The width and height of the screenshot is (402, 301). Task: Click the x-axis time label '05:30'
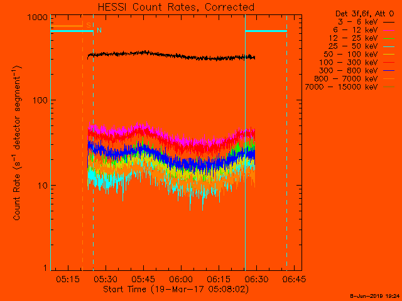click(106, 279)
